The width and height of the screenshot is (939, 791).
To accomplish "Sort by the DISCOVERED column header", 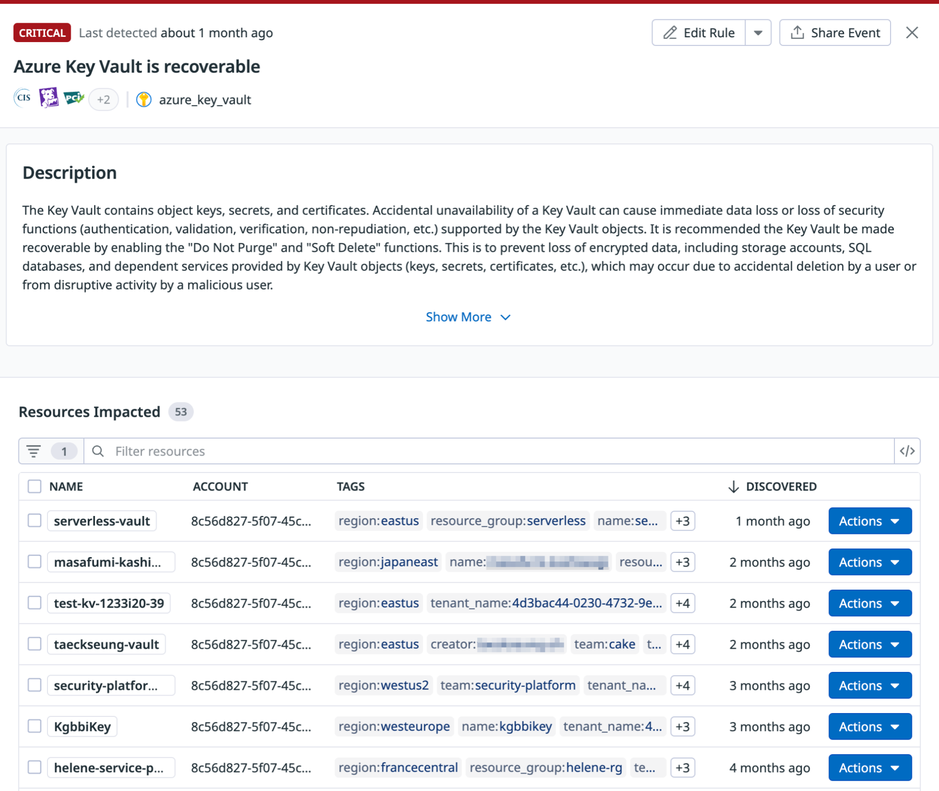I will 772,487.
